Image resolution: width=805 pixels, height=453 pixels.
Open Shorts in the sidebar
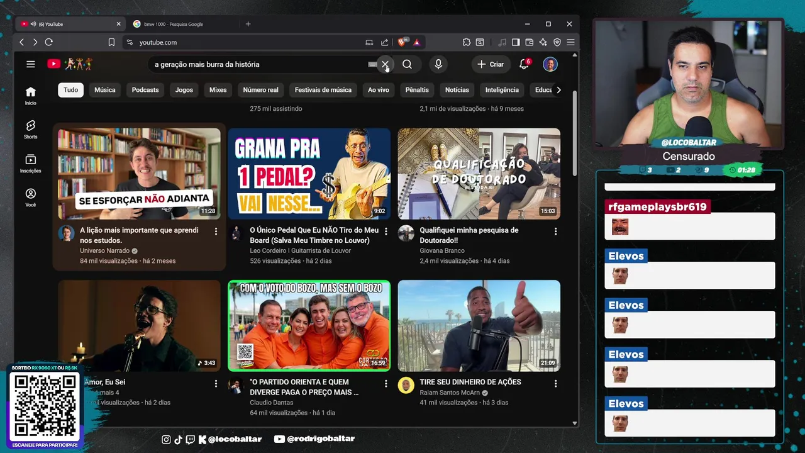[x=30, y=129]
